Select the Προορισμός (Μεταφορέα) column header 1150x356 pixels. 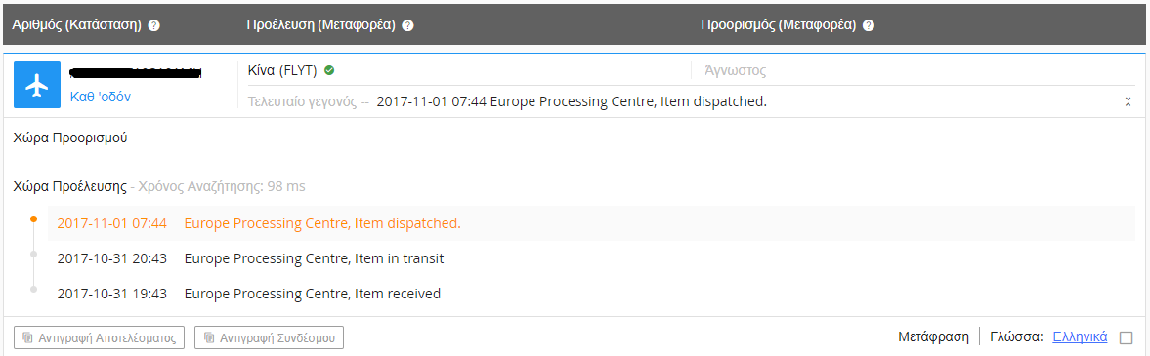(778, 25)
